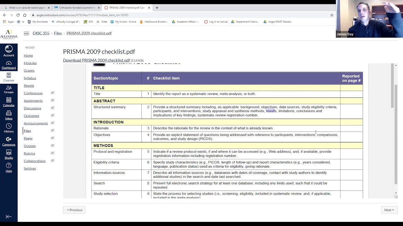Open the Canvas Account menu
Viewport: 403px width, 226px height.
click(9, 51)
